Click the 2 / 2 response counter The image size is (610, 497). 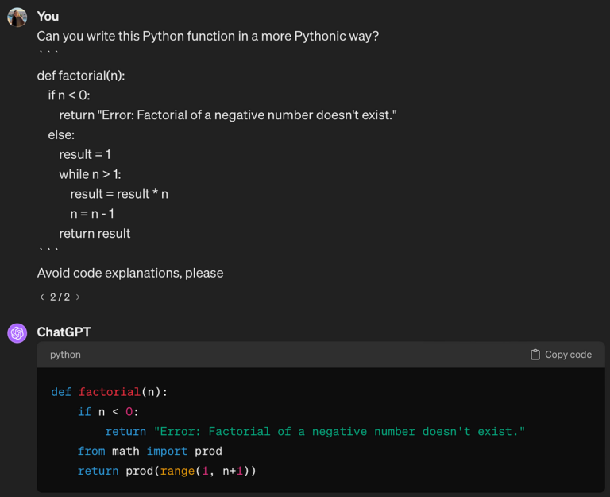[60, 297]
